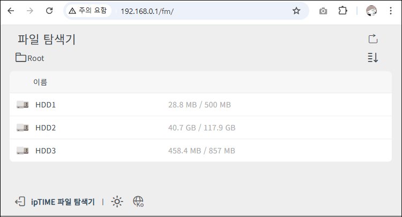Click the browser back arrow

pyautogui.click(x=11, y=11)
